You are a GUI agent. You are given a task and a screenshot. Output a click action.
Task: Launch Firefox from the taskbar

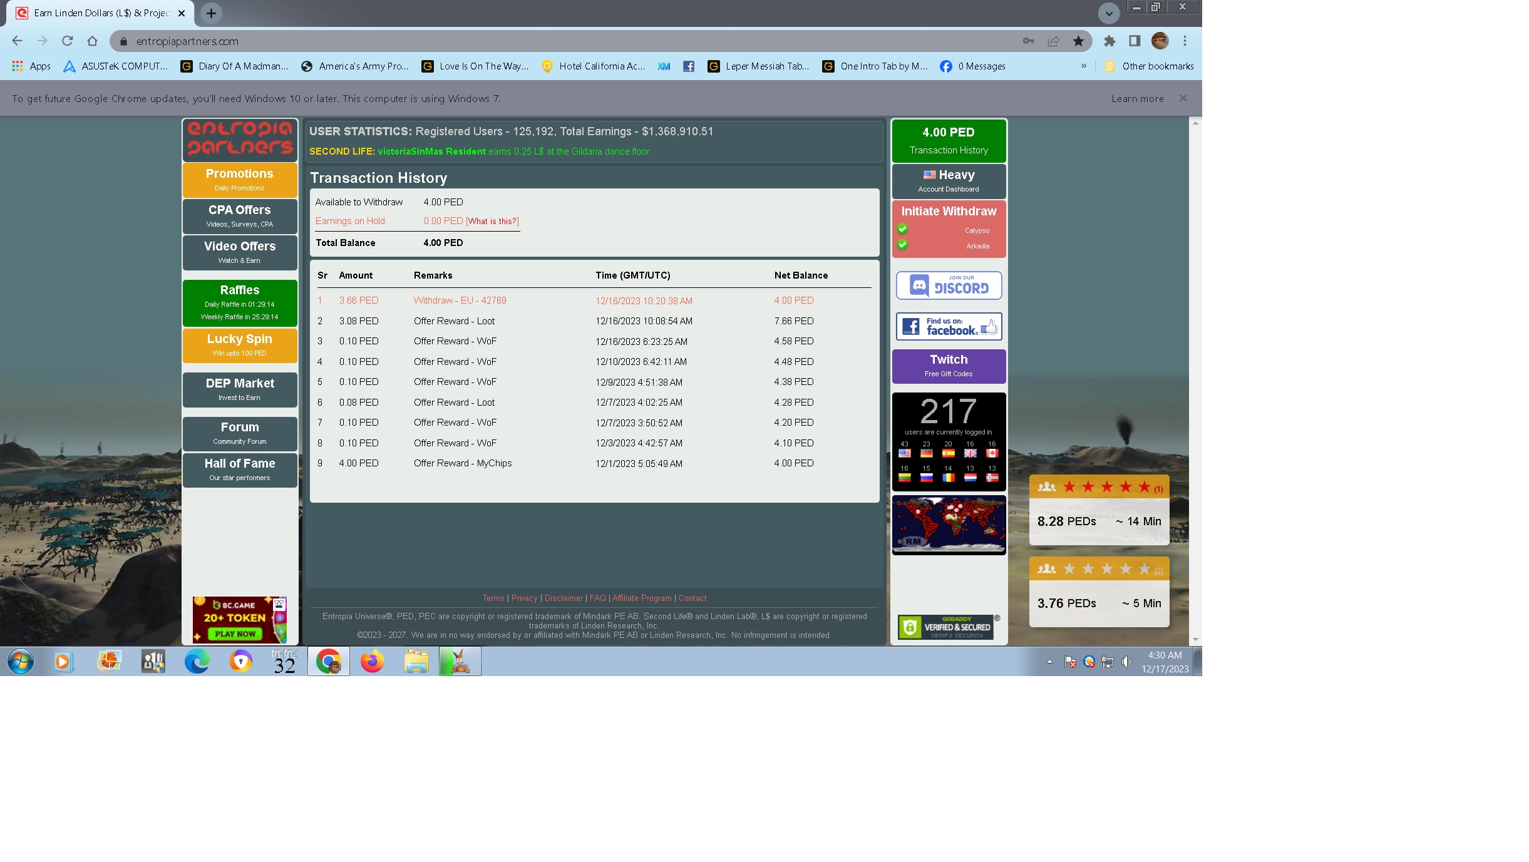[x=372, y=661]
